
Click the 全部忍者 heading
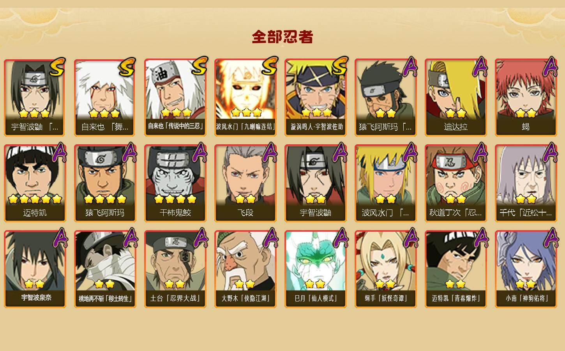pos(282,37)
